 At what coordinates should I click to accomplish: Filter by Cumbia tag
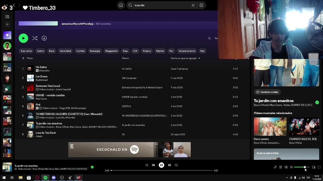point(80,51)
